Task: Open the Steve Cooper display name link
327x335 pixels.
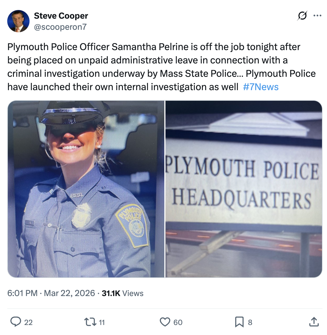Action: coord(61,16)
